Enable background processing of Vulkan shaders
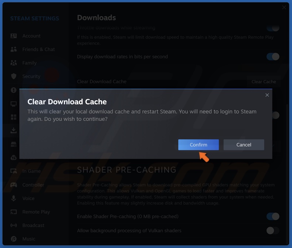Viewport: 292px width, 248px height. click(273, 231)
